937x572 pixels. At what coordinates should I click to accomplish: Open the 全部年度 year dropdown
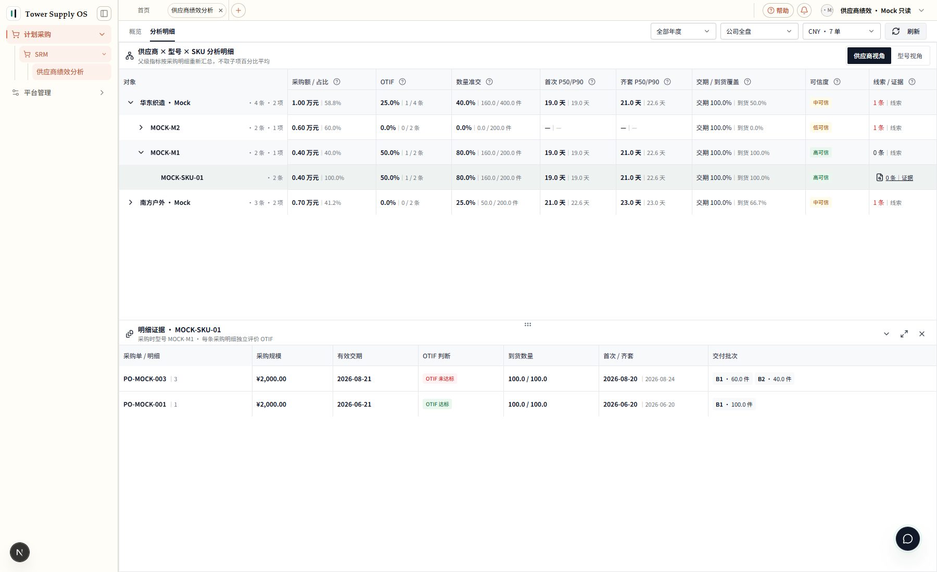(683, 31)
